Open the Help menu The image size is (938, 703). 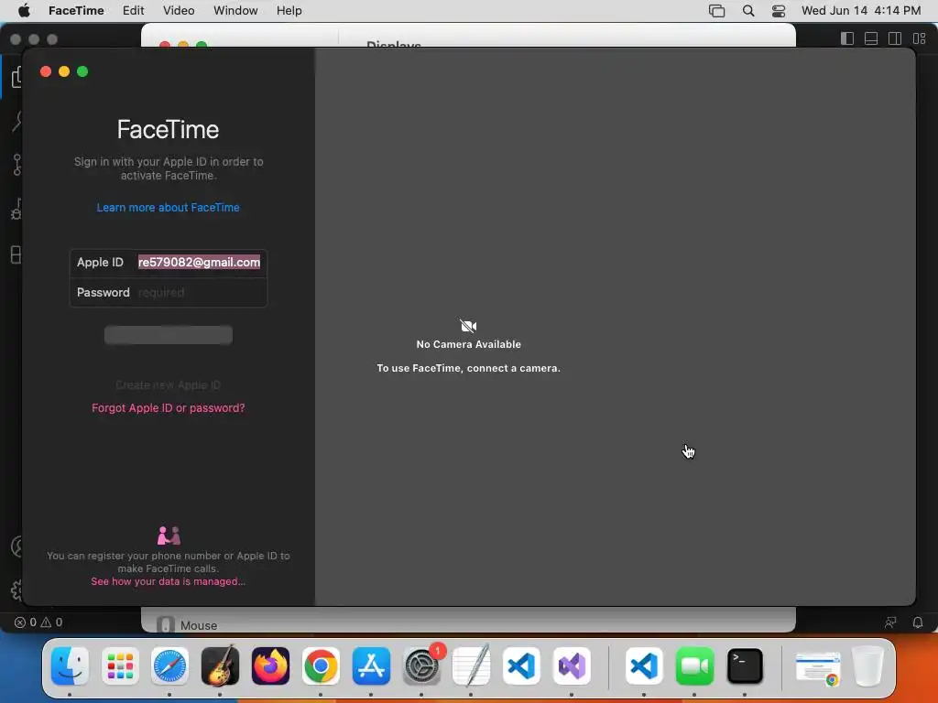coord(289,10)
